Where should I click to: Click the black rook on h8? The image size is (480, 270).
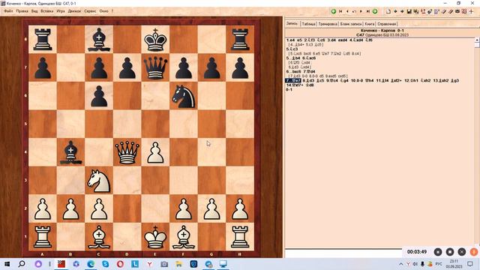coord(240,40)
